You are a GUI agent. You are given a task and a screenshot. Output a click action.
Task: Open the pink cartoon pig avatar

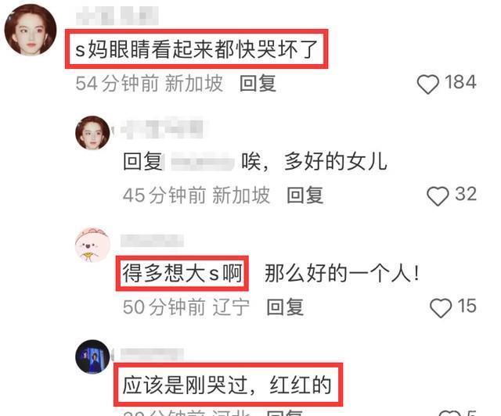92,245
